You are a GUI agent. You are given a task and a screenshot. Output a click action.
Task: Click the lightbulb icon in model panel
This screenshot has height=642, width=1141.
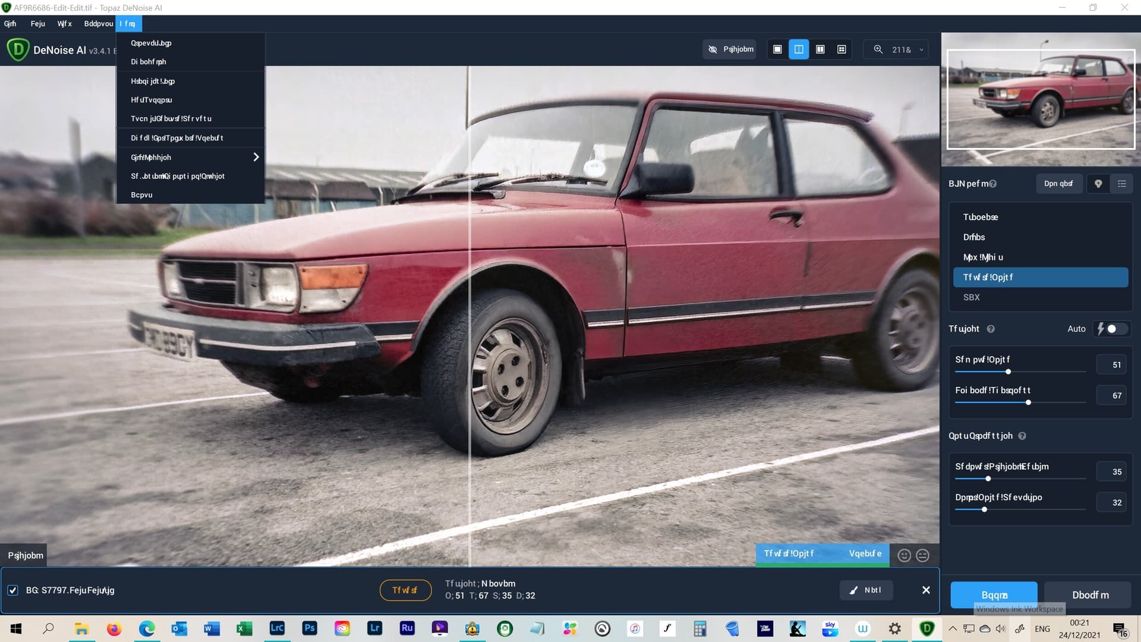click(1098, 184)
